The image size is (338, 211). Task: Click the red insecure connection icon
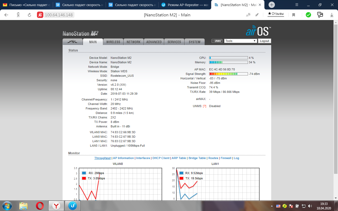pos(40,15)
